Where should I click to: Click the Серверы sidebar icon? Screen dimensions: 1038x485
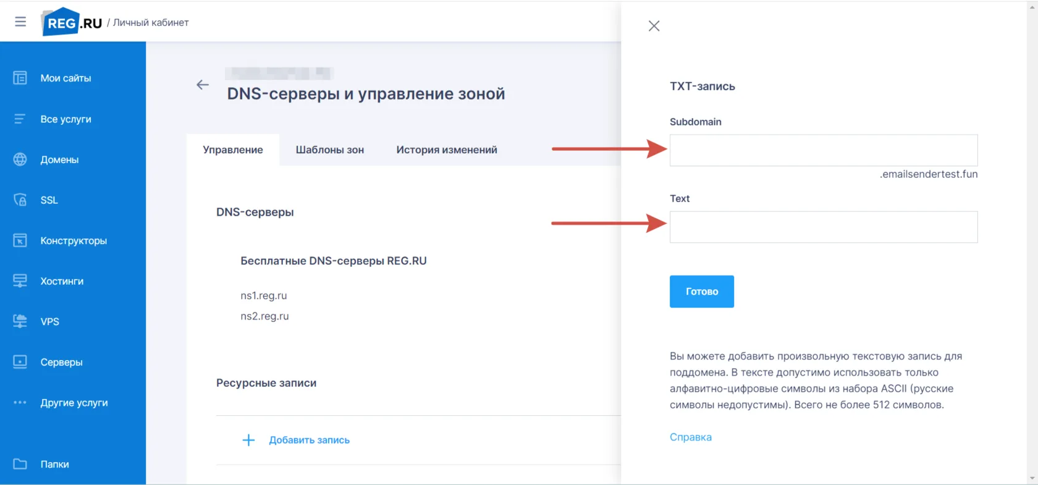(x=20, y=361)
